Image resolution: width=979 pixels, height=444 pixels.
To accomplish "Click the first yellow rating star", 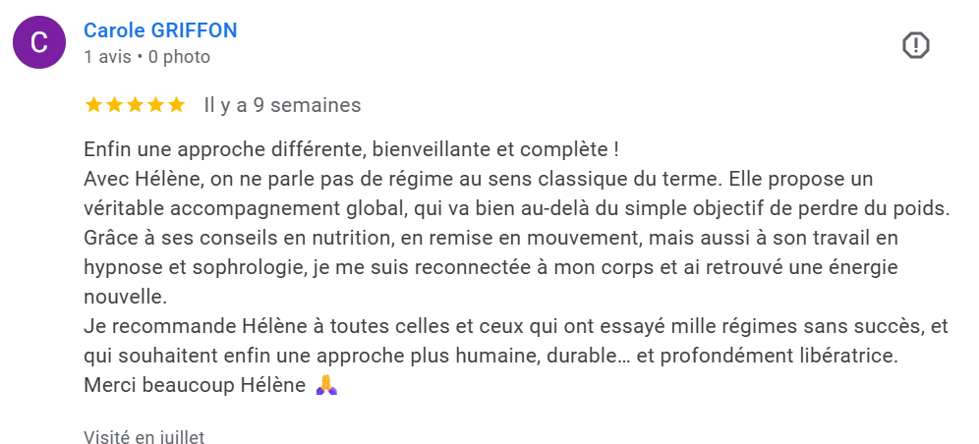I will tap(93, 105).
